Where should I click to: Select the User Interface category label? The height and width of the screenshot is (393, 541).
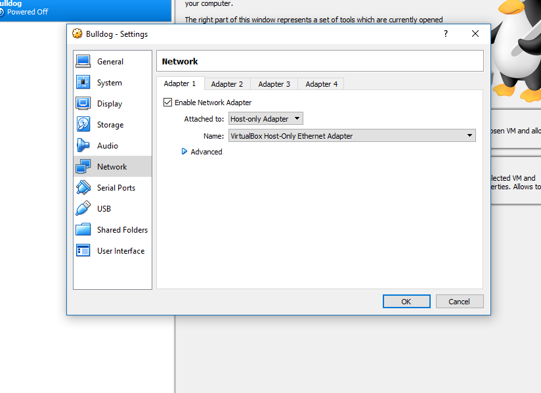tap(121, 251)
